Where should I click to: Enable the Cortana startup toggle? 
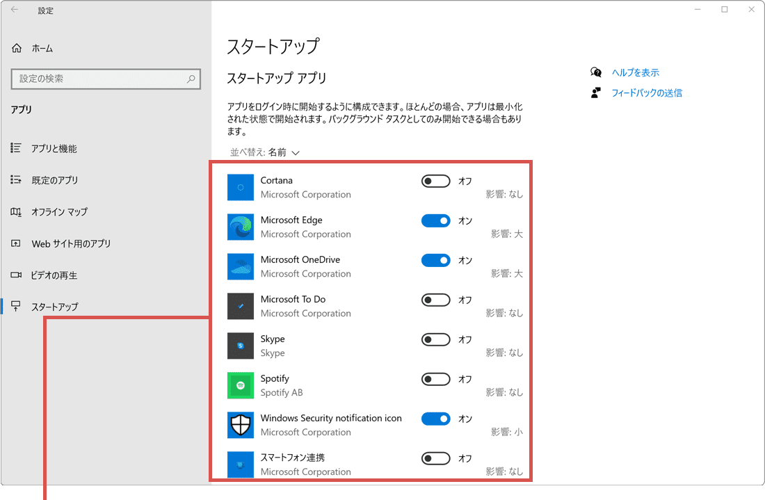click(x=435, y=181)
